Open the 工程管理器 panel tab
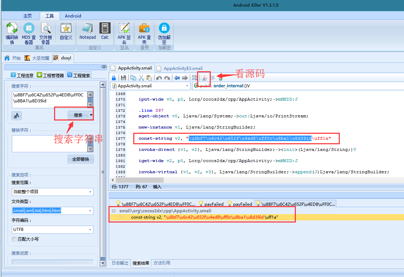This screenshot has height=277, width=404. (x=50, y=75)
